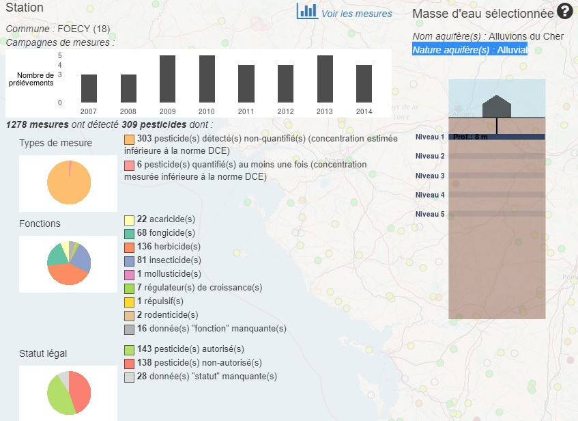Select Niveau 5 layer in aquifer diagram
Image resolution: width=578 pixels, height=421 pixels.
(x=497, y=214)
